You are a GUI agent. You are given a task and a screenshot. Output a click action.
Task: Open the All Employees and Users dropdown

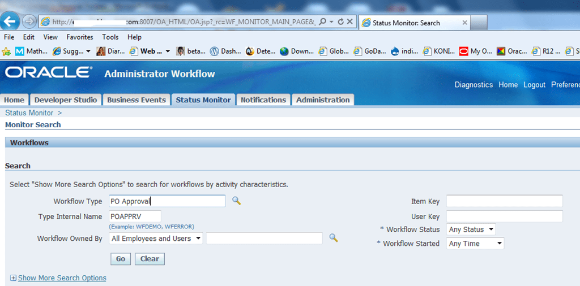click(156, 239)
